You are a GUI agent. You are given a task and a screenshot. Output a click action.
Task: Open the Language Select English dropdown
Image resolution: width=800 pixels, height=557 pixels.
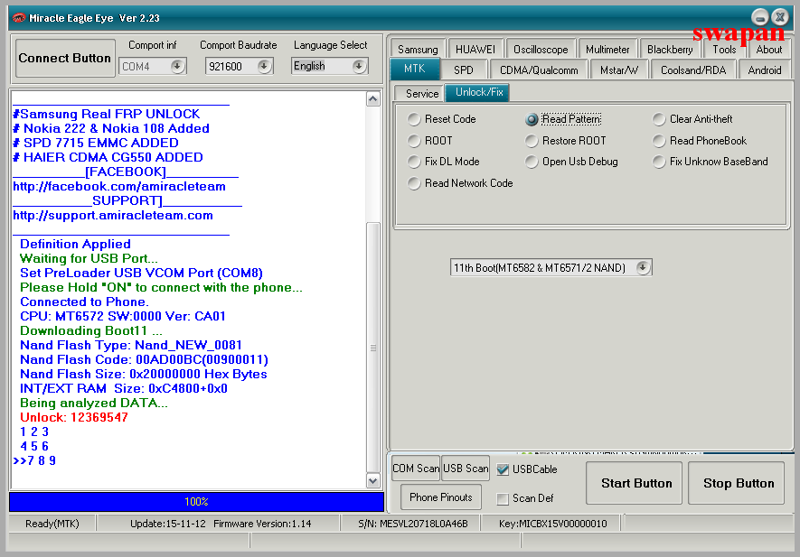359,66
